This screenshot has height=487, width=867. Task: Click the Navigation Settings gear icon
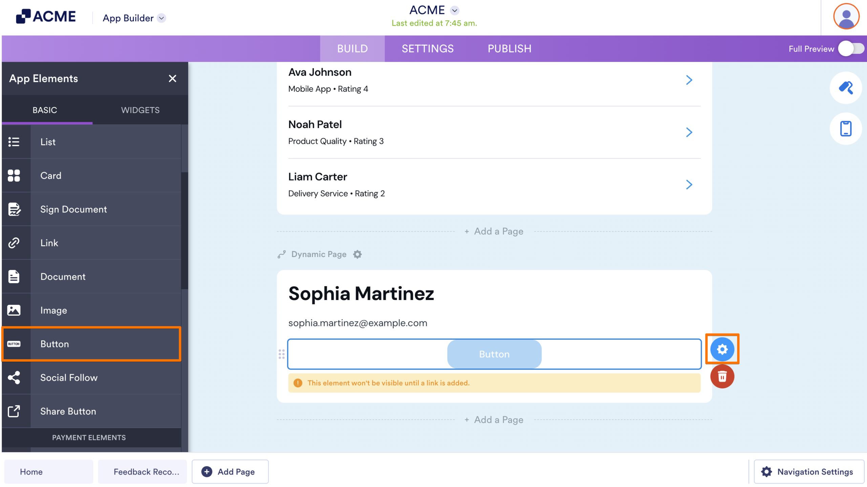(766, 472)
